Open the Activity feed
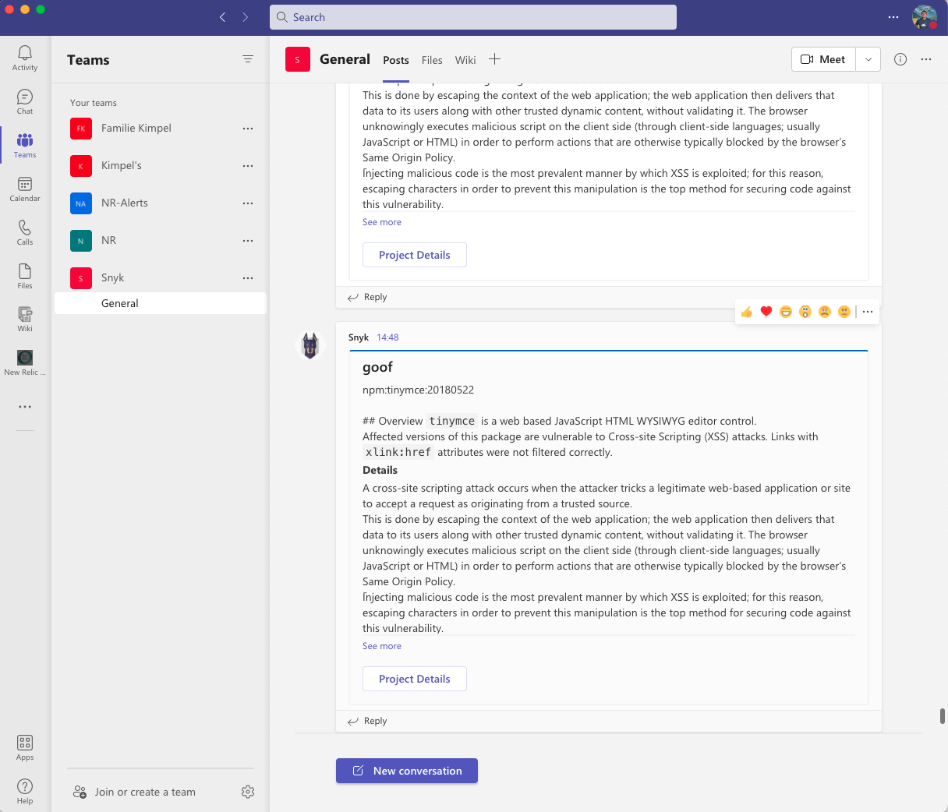This screenshot has width=948, height=812. [x=25, y=58]
